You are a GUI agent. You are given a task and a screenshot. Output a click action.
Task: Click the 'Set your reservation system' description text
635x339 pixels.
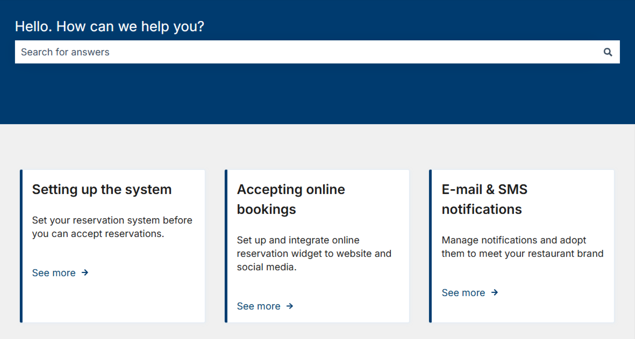112,227
